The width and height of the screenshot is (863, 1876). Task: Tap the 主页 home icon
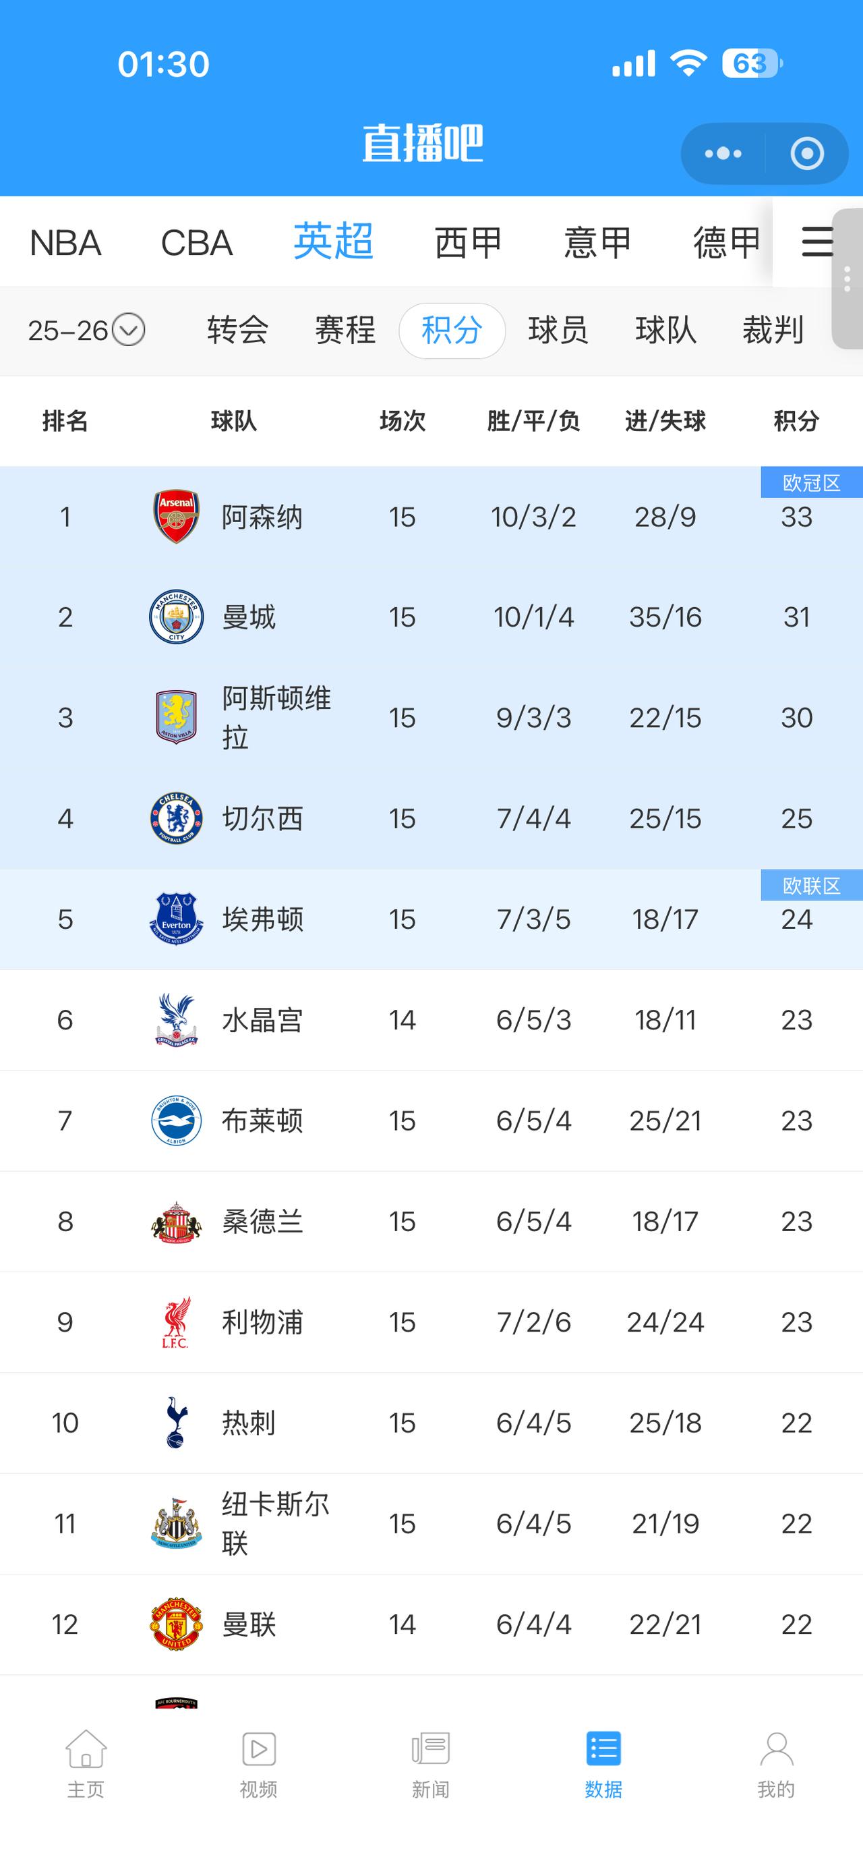tap(86, 1749)
